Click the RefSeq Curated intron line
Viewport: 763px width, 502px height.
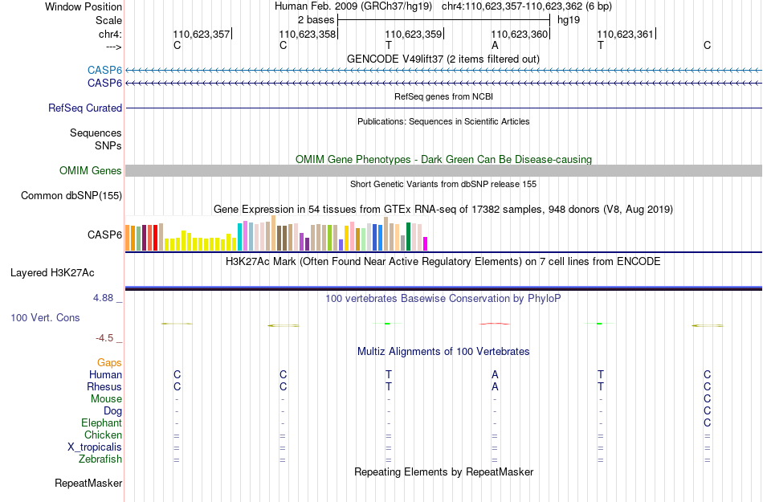click(x=443, y=108)
